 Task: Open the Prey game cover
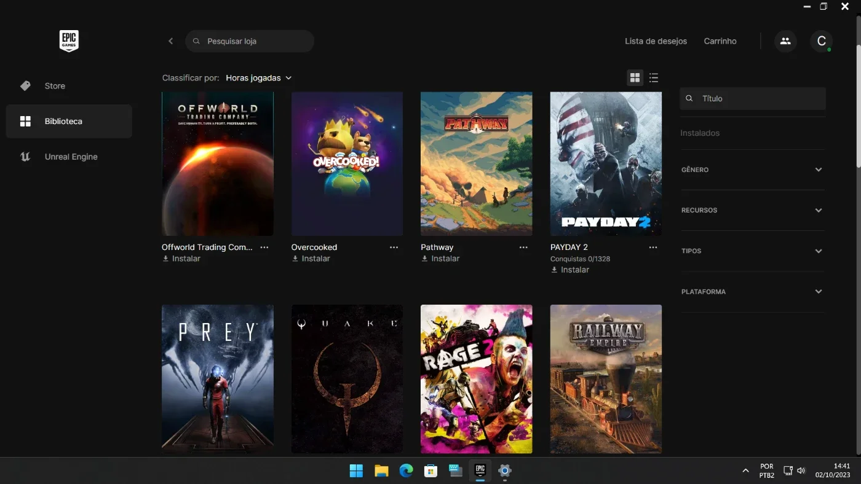tap(218, 379)
